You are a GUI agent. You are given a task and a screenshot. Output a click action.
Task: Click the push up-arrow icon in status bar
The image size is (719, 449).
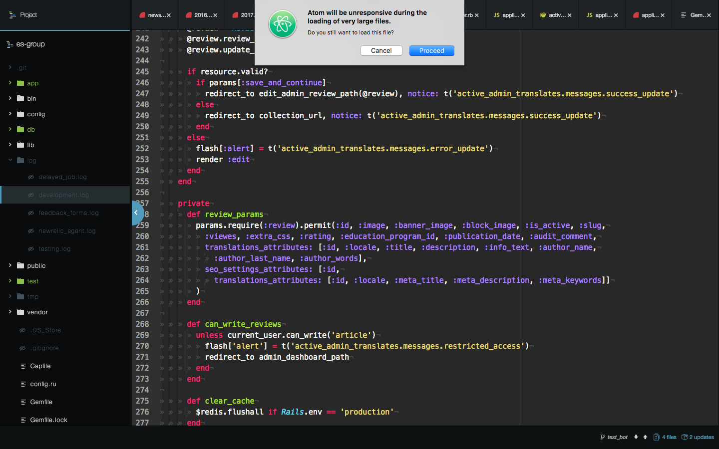pos(645,437)
